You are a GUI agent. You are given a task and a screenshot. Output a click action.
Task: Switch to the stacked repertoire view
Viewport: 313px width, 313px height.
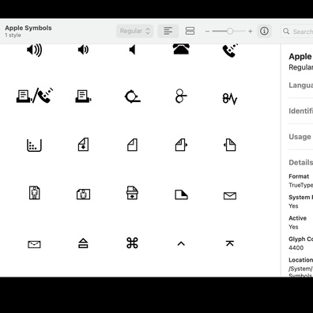click(x=190, y=31)
